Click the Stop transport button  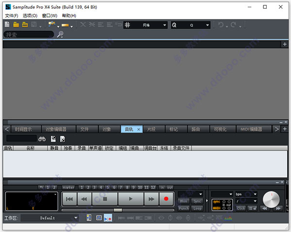105,199
